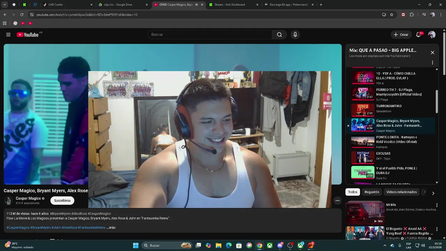The image size is (446, 251).
Task: Go to the YouTube home logo
Action: point(28,35)
